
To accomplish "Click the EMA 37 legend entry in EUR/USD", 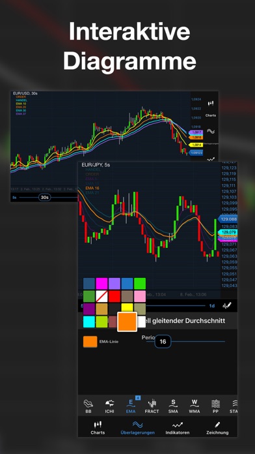I will click(21, 114).
